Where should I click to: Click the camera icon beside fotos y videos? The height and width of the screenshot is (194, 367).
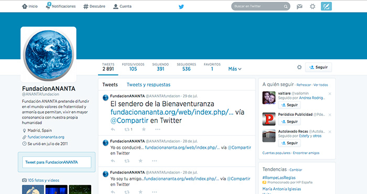[24, 180]
